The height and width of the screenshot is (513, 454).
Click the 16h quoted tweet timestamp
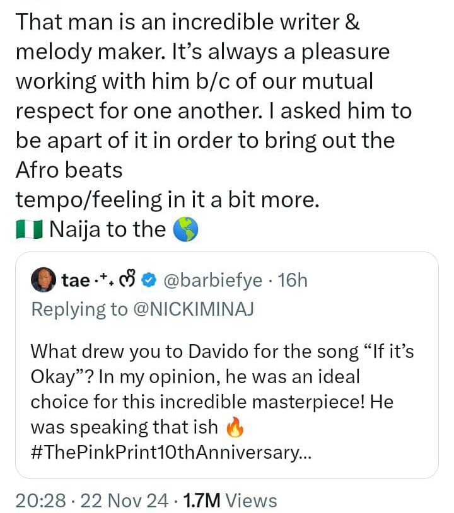pyautogui.click(x=292, y=280)
